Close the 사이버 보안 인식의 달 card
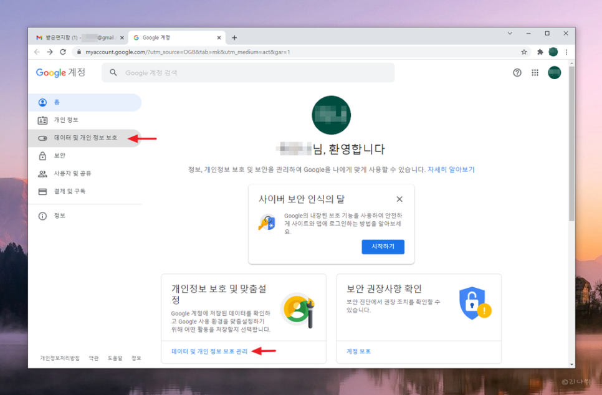 coord(399,199)
